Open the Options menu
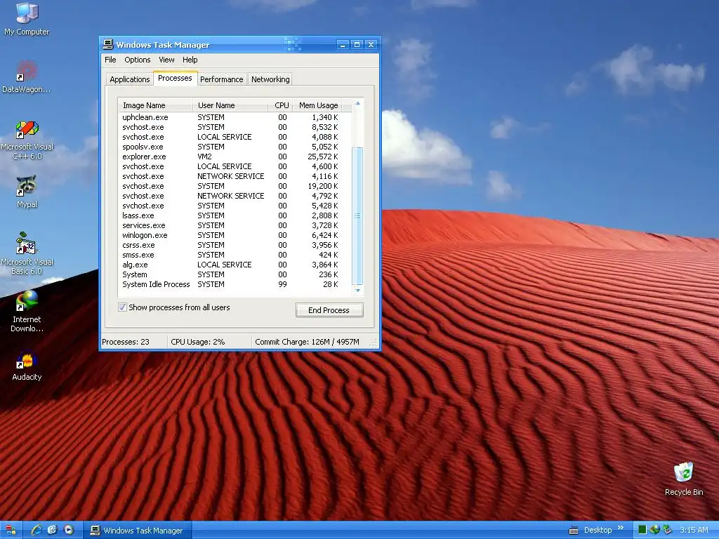 click(x=138, y=60)
